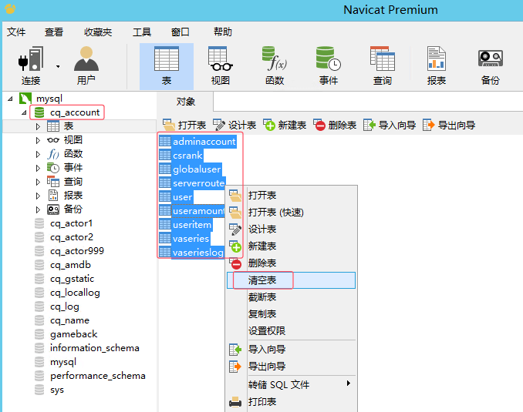Select the cq_gstatic database
Viewport: 523px width, 412px height.
64,279
